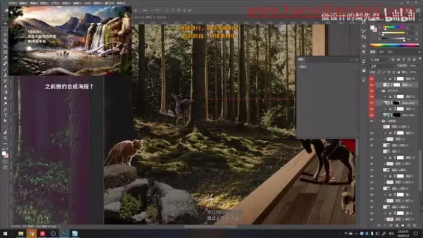Open the Learn panel lightbulb icon

pyautogui.click(x=364, y=80)
